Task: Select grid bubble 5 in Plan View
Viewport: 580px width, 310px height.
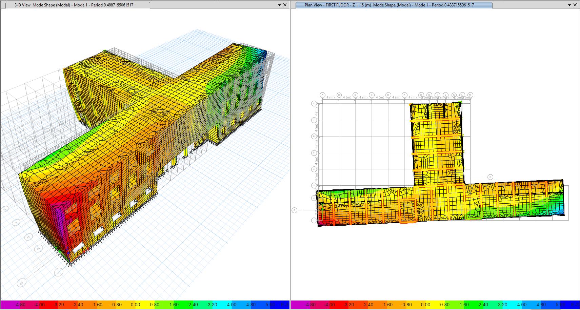Action: (x=314, y=153)
